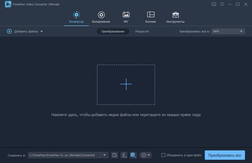
Task: Click the Преобразовать все button
Action: tap(224, 155)
